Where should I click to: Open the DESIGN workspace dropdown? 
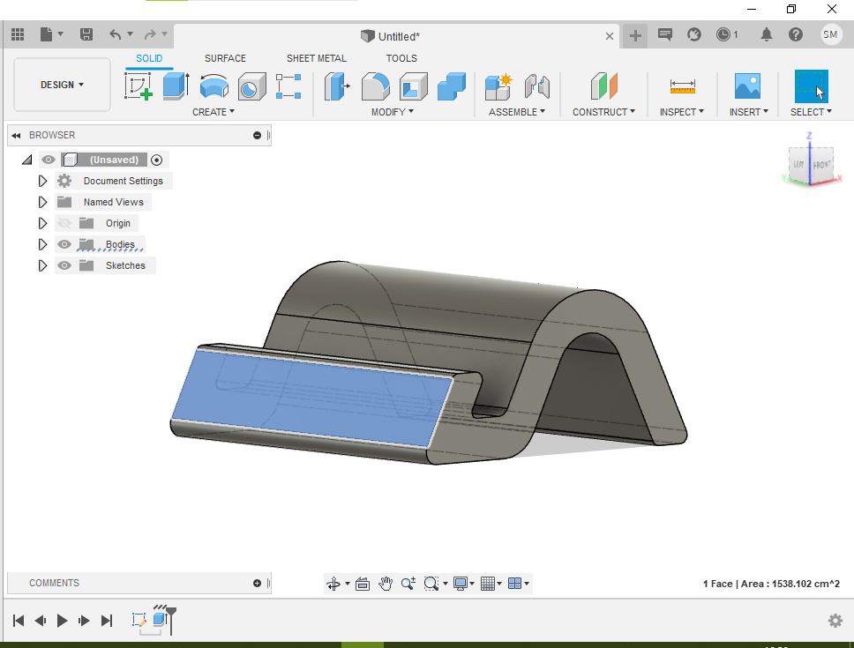pyautogui.click(x=62, y=85)
